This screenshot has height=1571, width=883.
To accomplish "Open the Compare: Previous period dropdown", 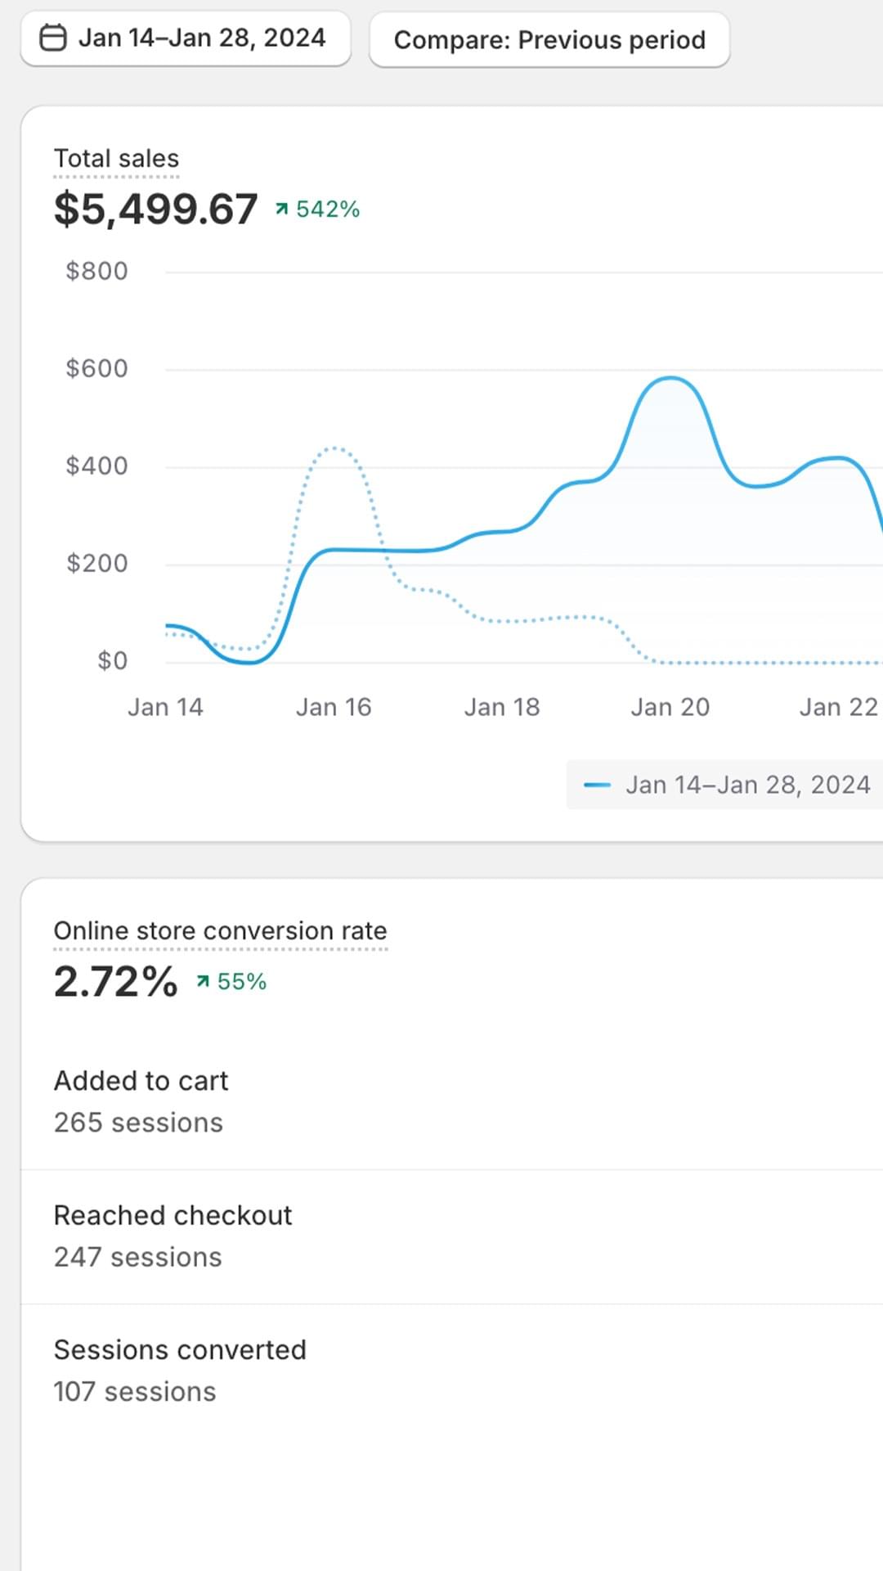I will [549, 40].
